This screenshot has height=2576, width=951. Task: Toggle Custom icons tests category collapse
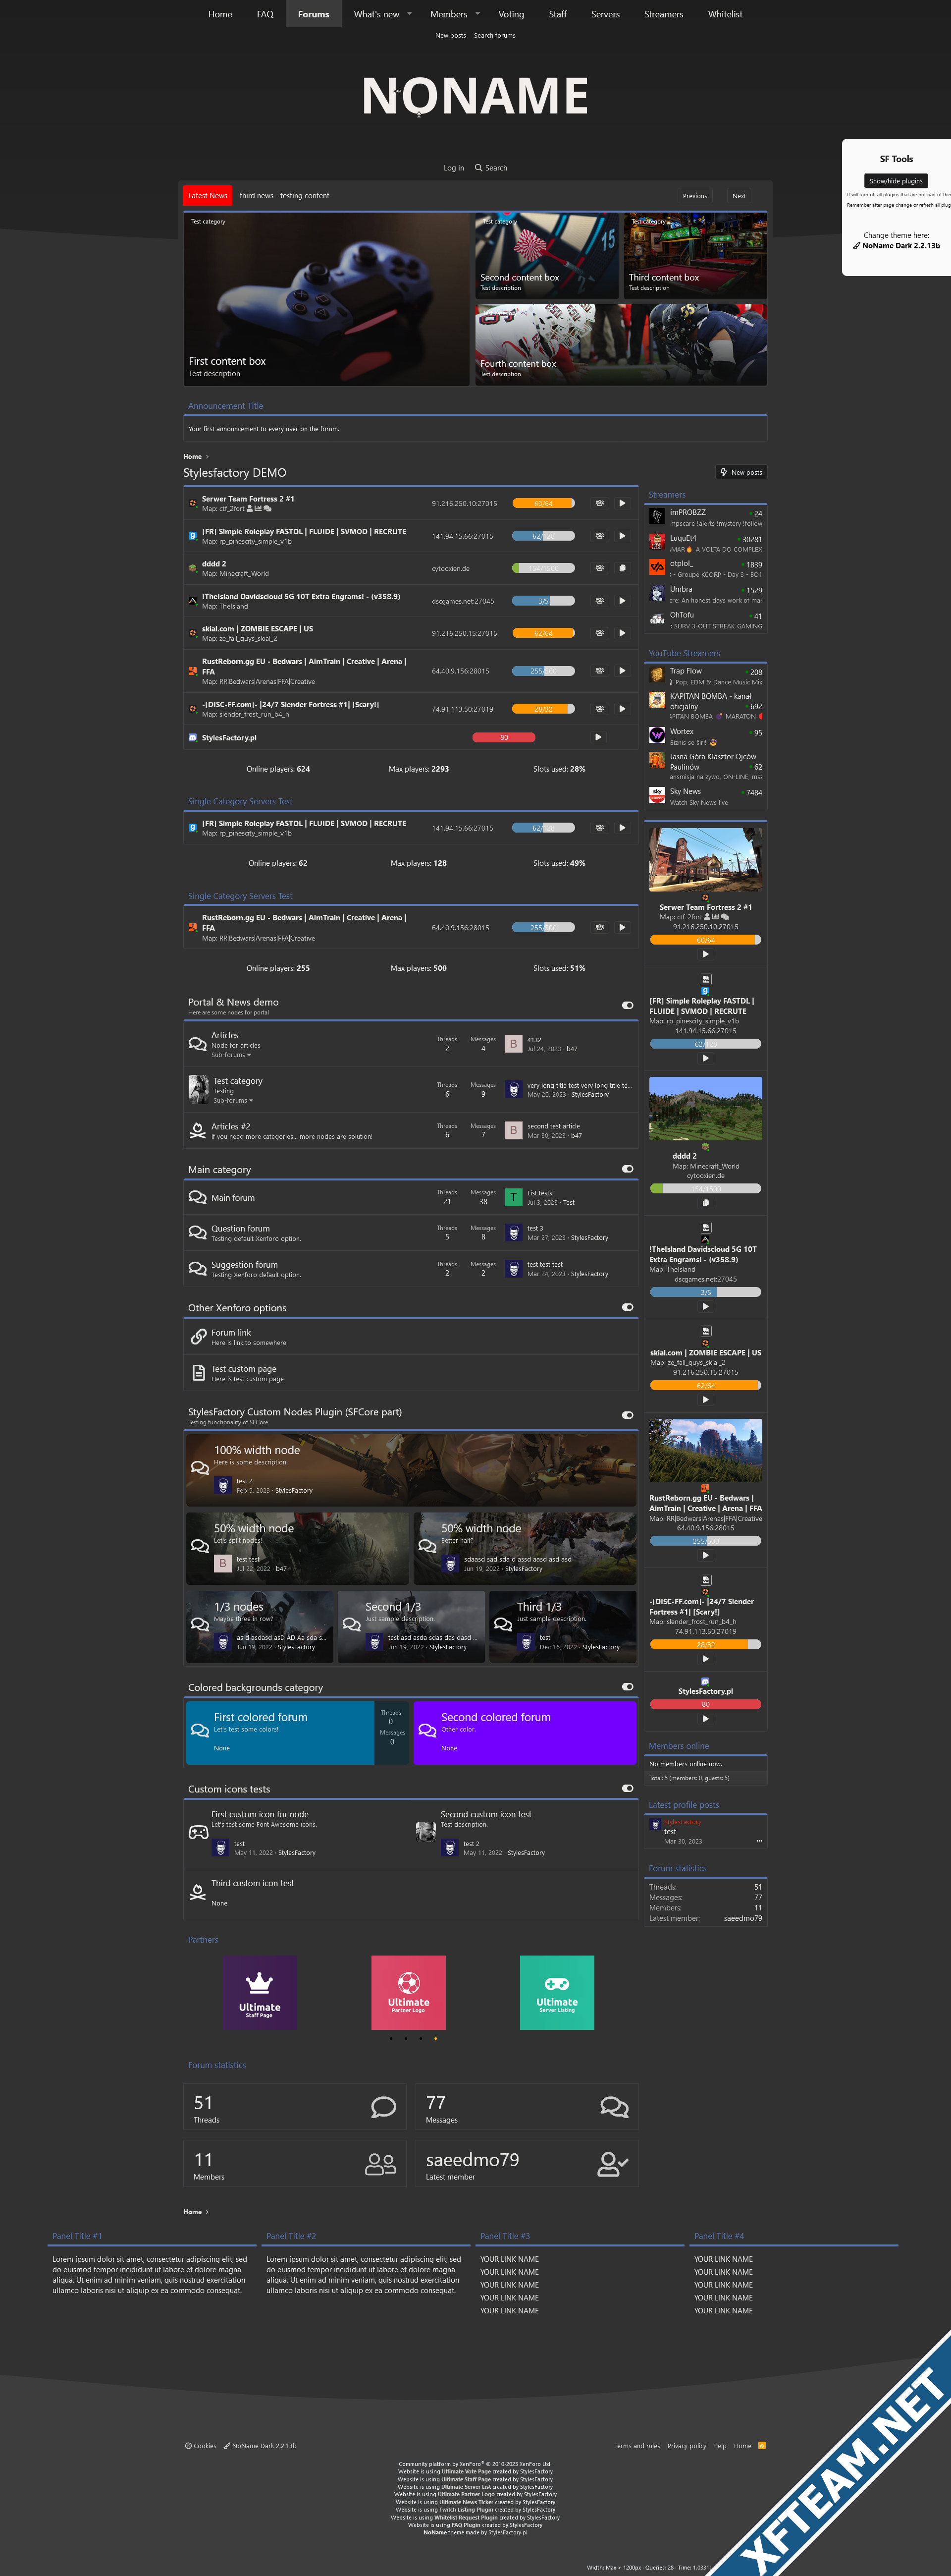(x=628, y=1788)
